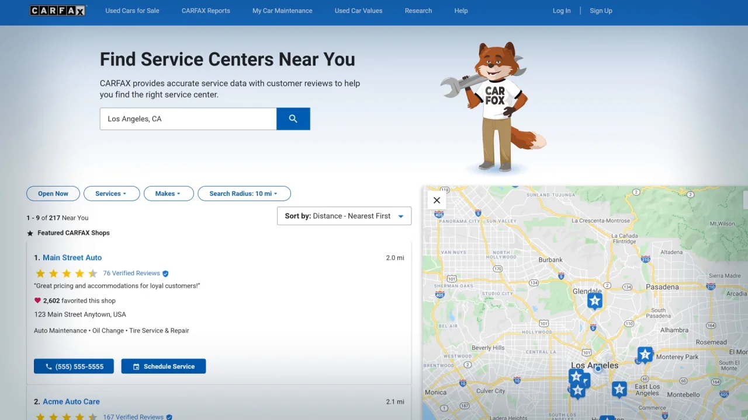Select map marker number 5 near East Los Angeles
Image resolution: width=748 pixels, height=420 pixels.
tap(619, 389)
